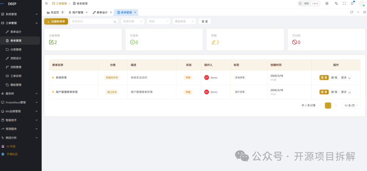Image resolution: width=367 pixels, height=171 pixels.
Task: Expand the 根因分析 sidebar menu
Action: tap(20, 138)
